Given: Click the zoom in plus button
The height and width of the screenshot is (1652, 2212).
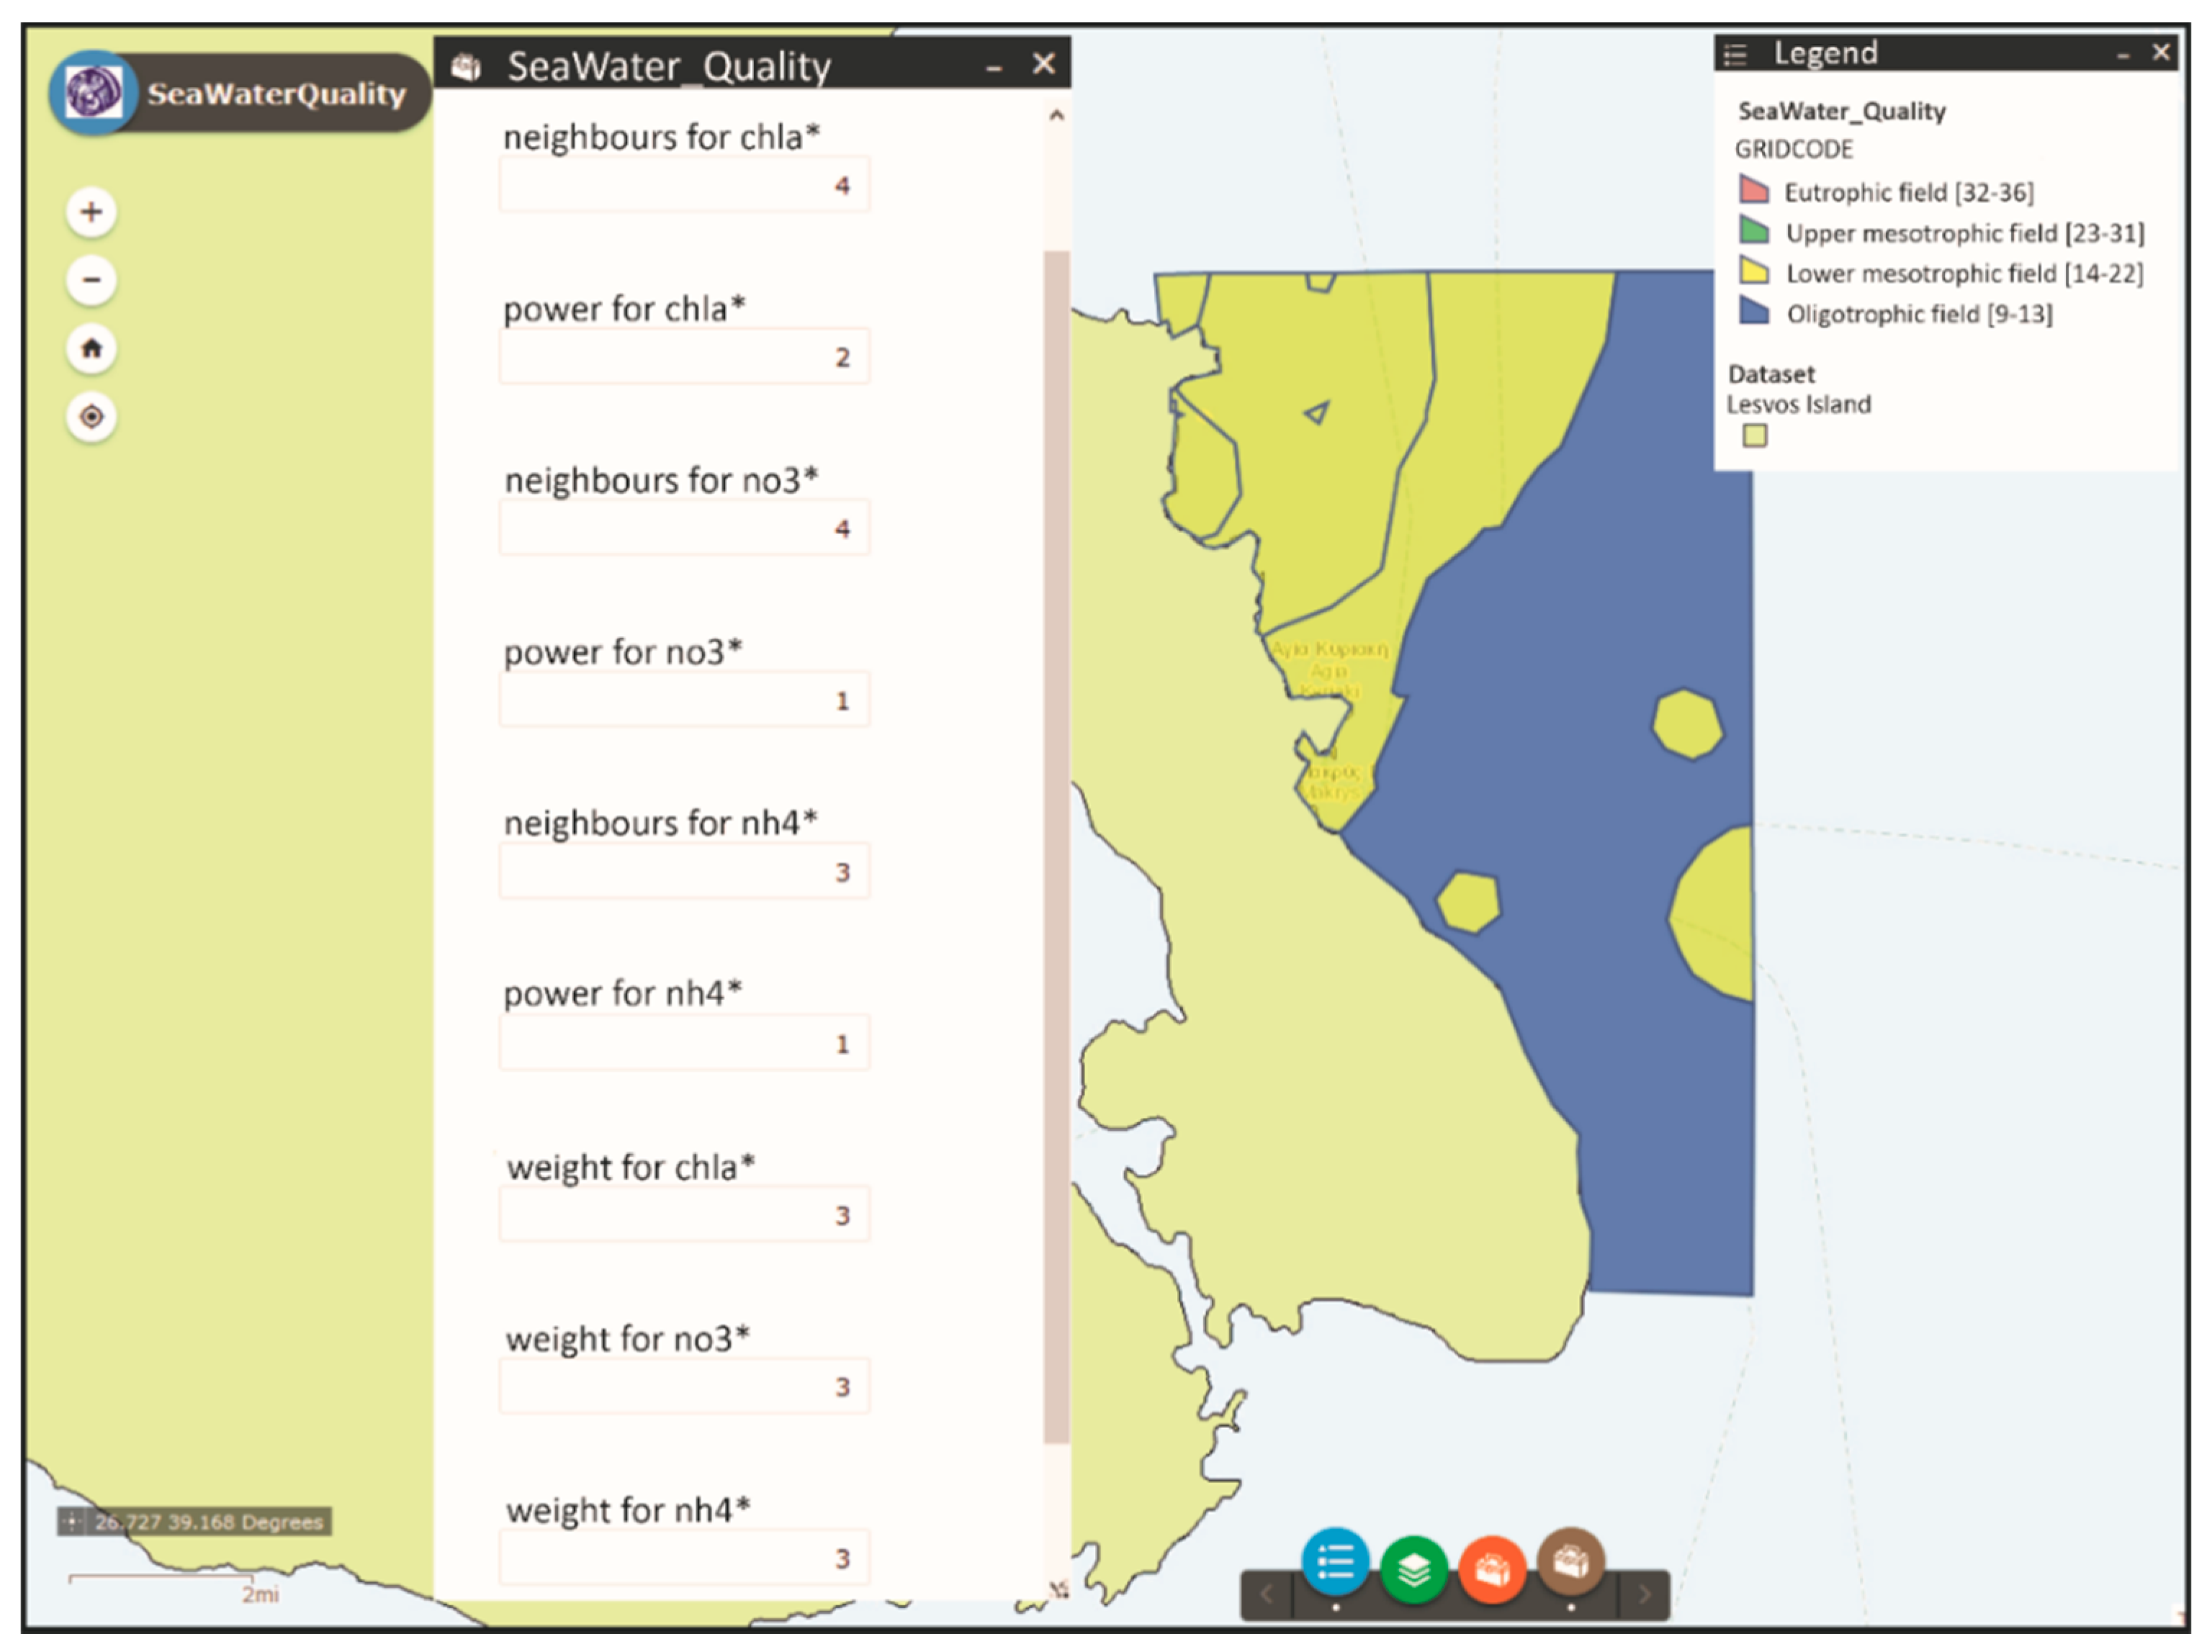Looking at the screenshot, I should coord(91,212).
